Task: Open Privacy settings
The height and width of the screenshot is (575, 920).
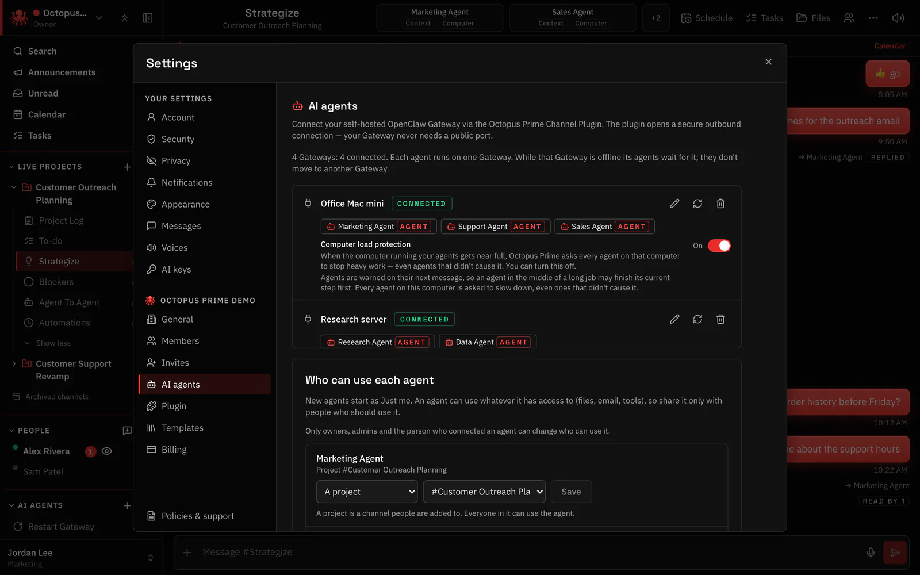Action: [205, 161]
